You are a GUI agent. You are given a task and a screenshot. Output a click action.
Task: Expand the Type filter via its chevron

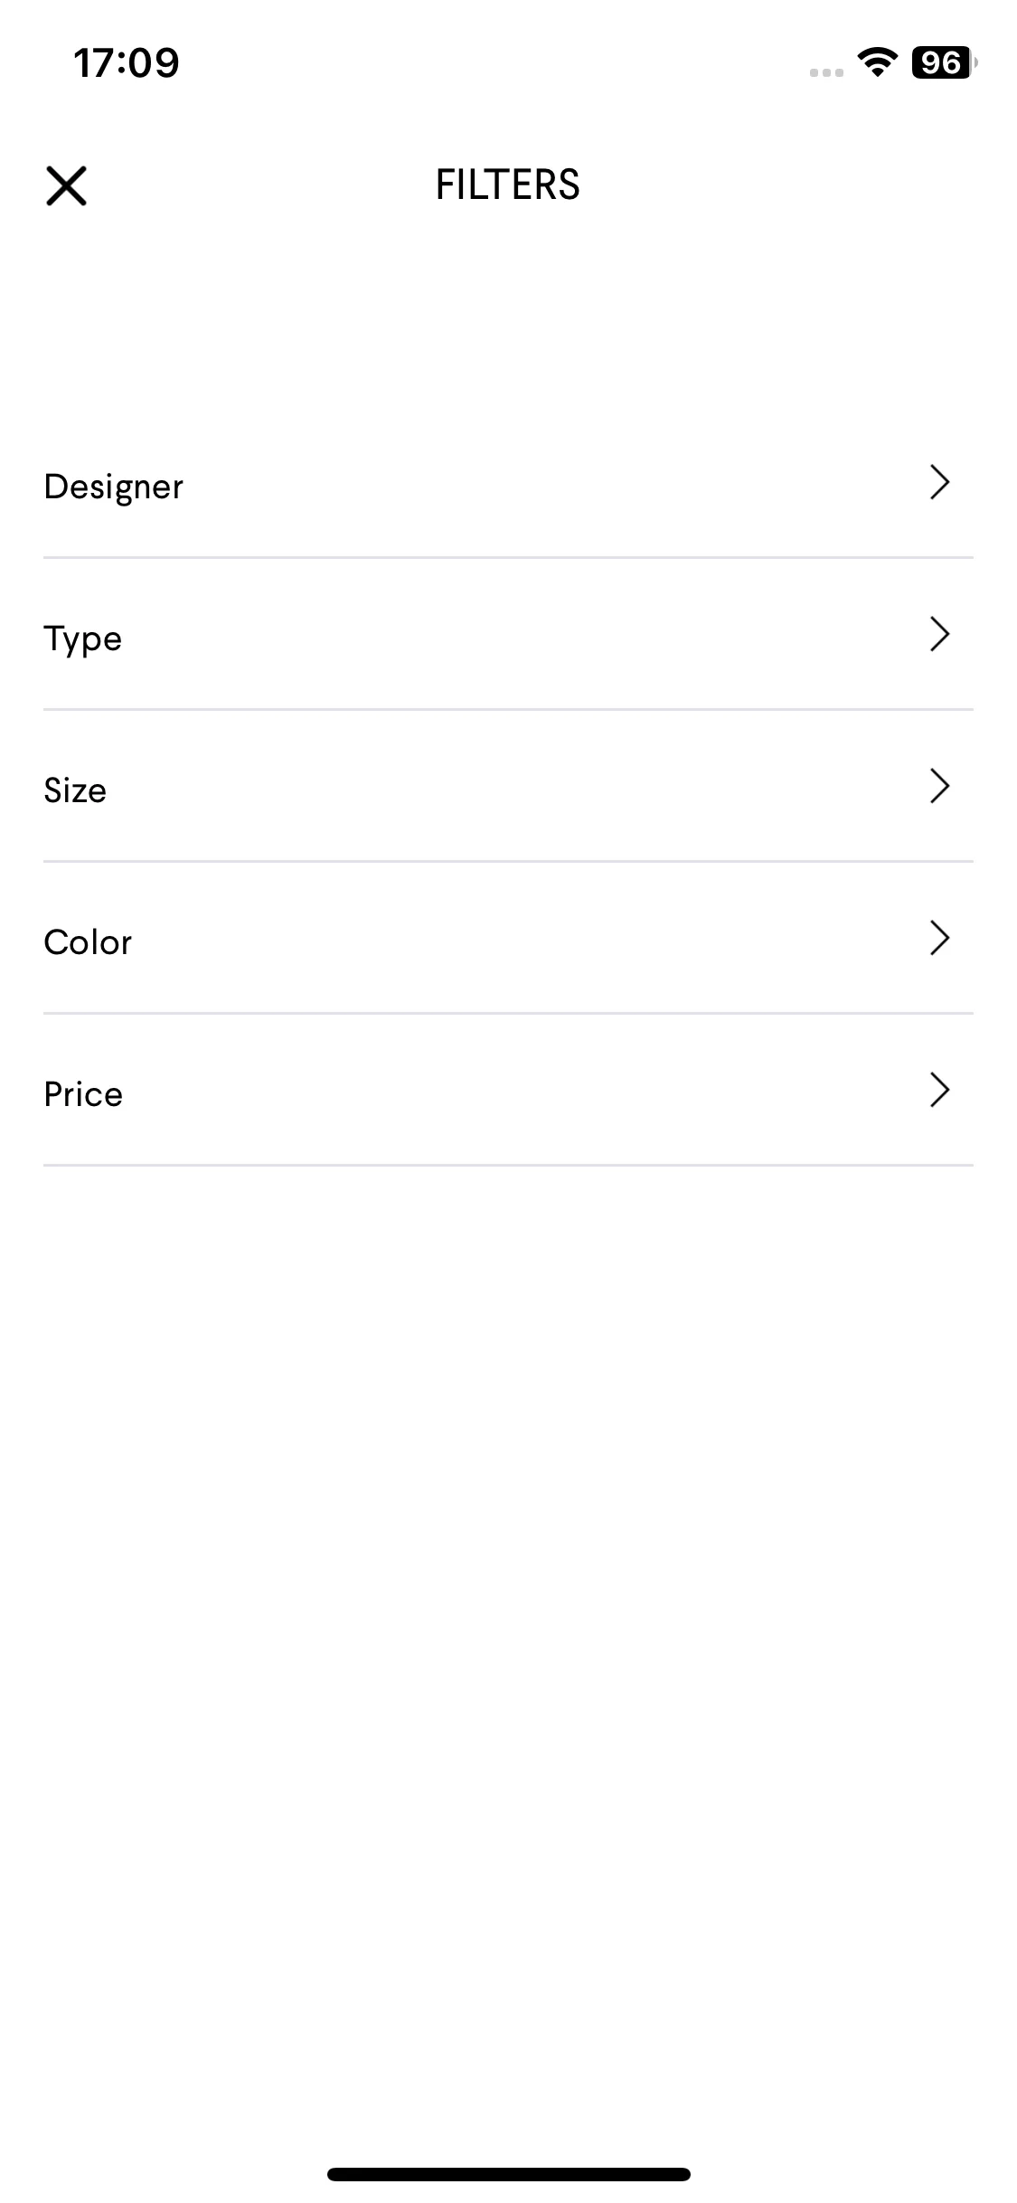click(x=940, y=635)
